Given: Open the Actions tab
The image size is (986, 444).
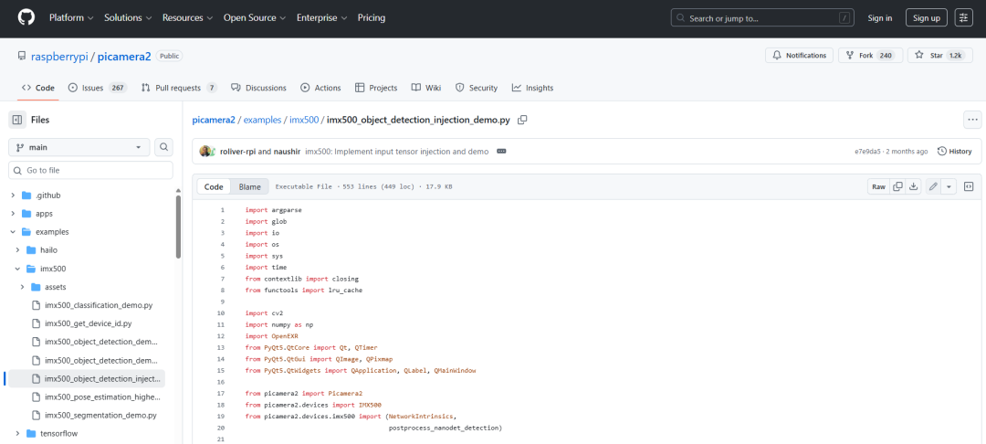Looking at the screenshot, I should (320, 88).
